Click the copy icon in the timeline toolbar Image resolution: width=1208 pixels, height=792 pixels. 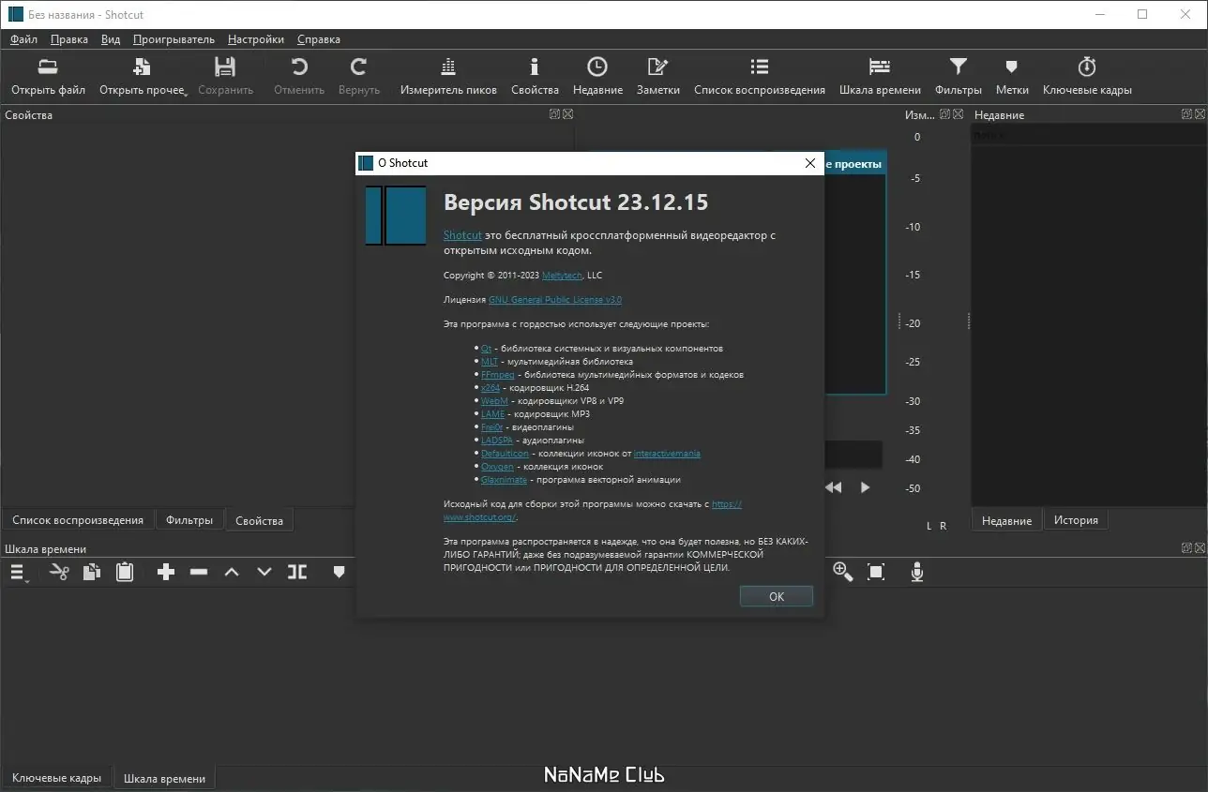(92, 572)
